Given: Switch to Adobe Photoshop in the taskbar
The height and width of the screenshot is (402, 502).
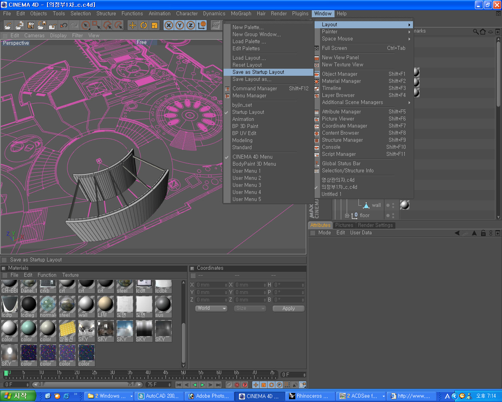Looking at the screenshot, I should click(210, 396).
